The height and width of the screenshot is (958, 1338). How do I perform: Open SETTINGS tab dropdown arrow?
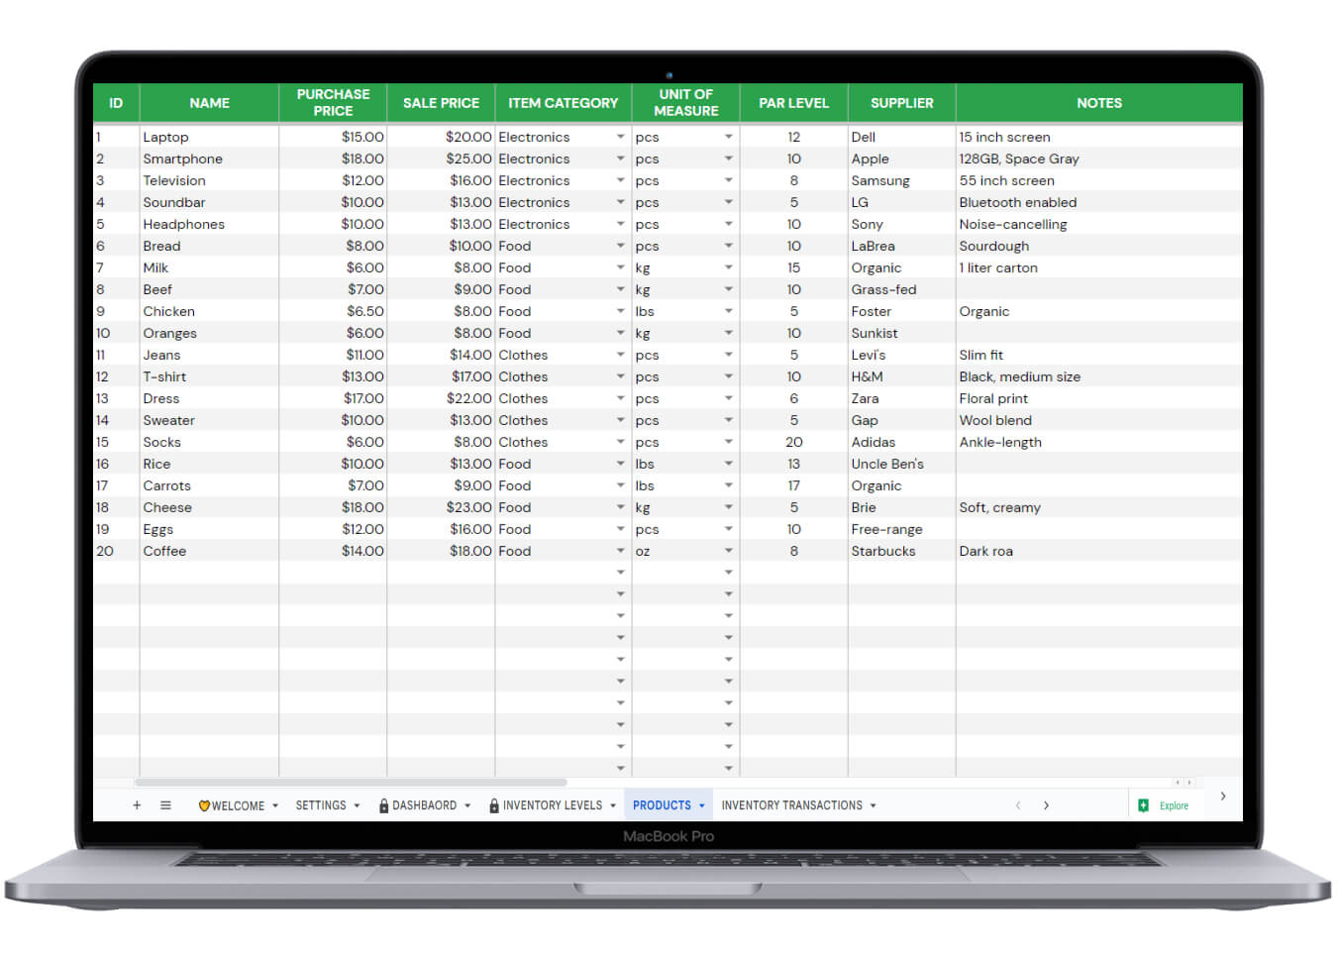click(357, 805)
